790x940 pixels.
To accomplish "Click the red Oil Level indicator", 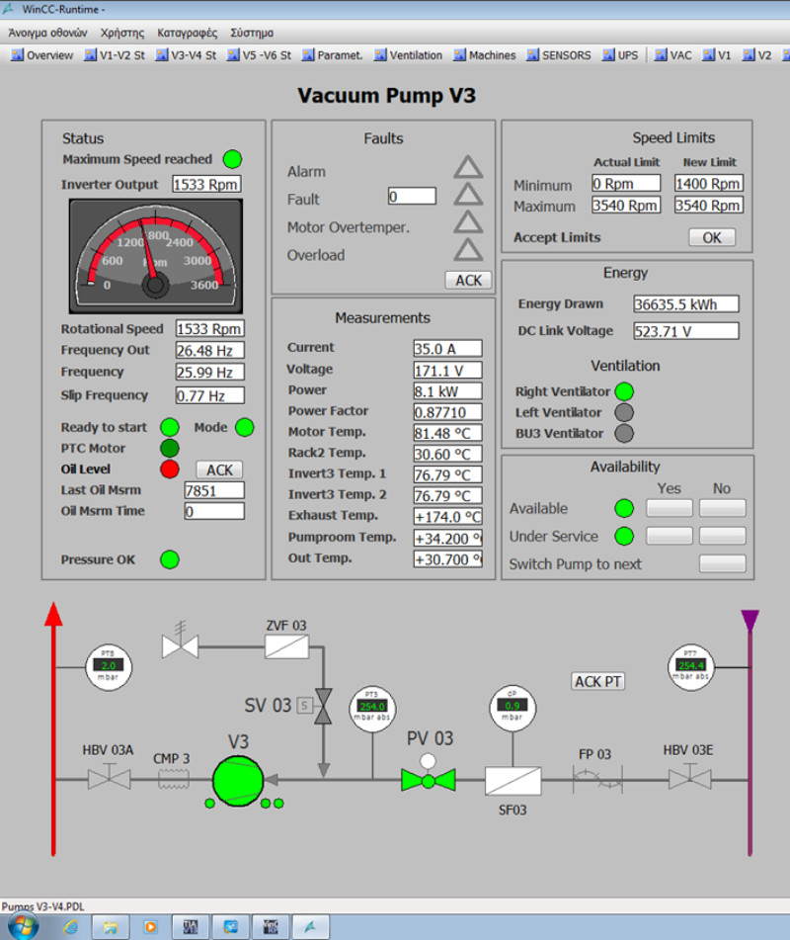I will click(x=170, y=470).
